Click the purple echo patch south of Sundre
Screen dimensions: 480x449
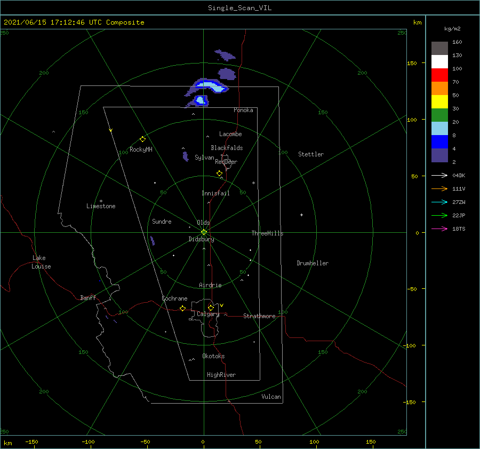pyautogui.click(x=153, y=241)
